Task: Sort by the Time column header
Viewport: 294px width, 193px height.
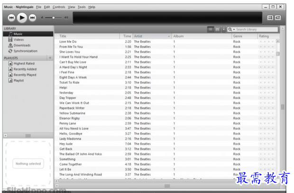Action: tap(126, 36)
